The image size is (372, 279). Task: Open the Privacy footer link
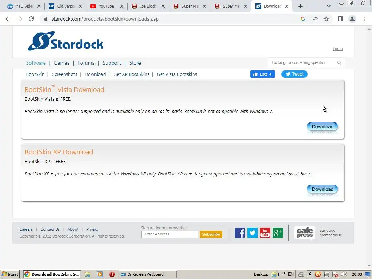pyautogui.click(x=93, y=229)
